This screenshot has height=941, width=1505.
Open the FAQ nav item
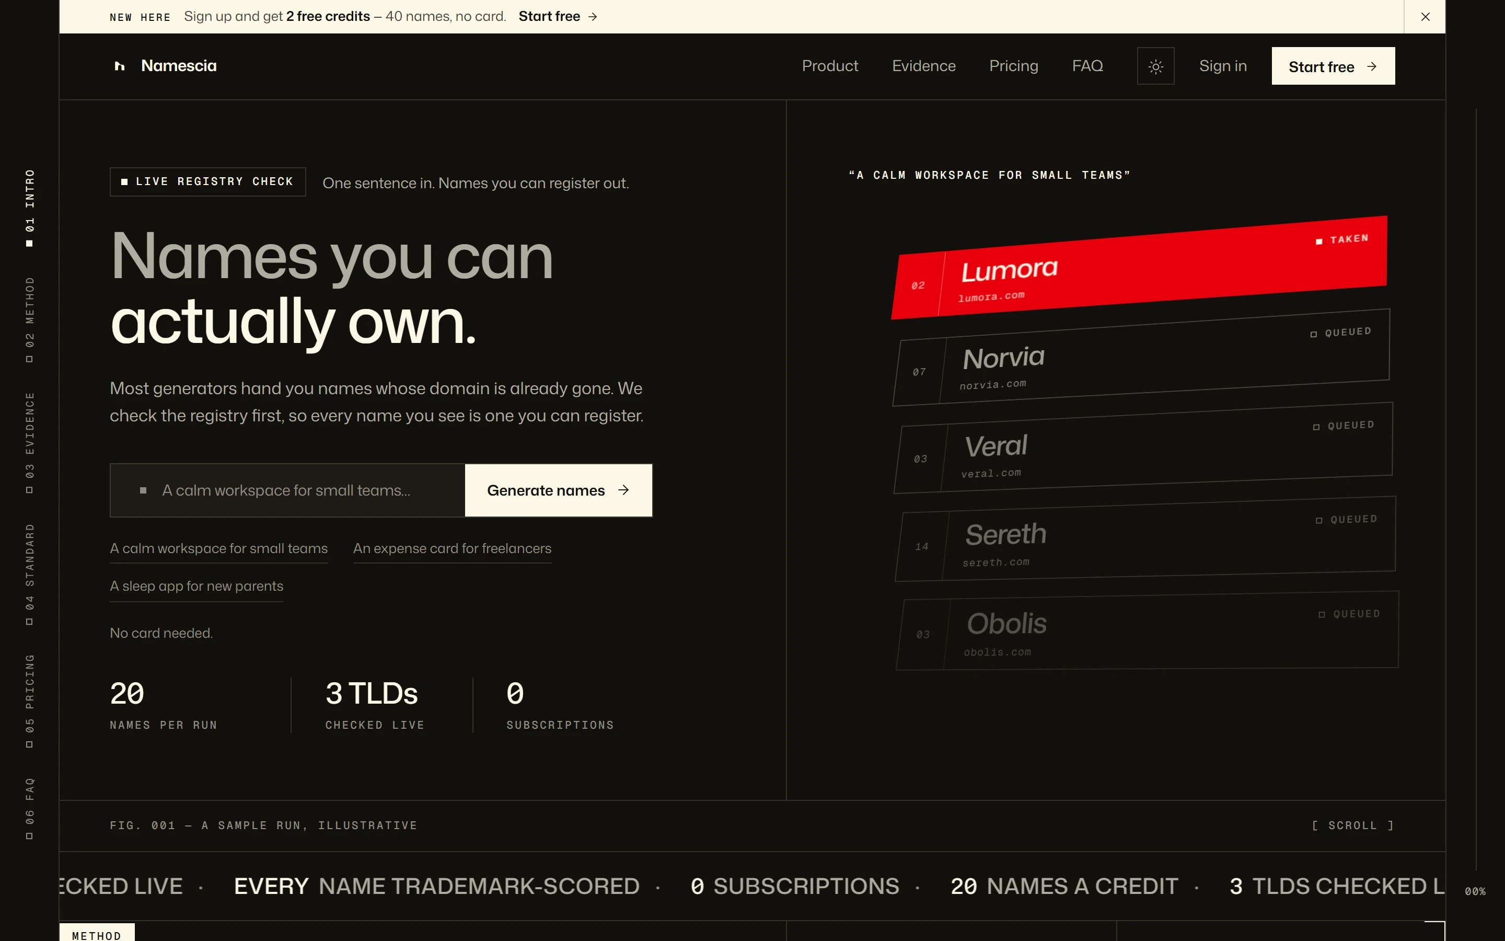click(1087, 66)
